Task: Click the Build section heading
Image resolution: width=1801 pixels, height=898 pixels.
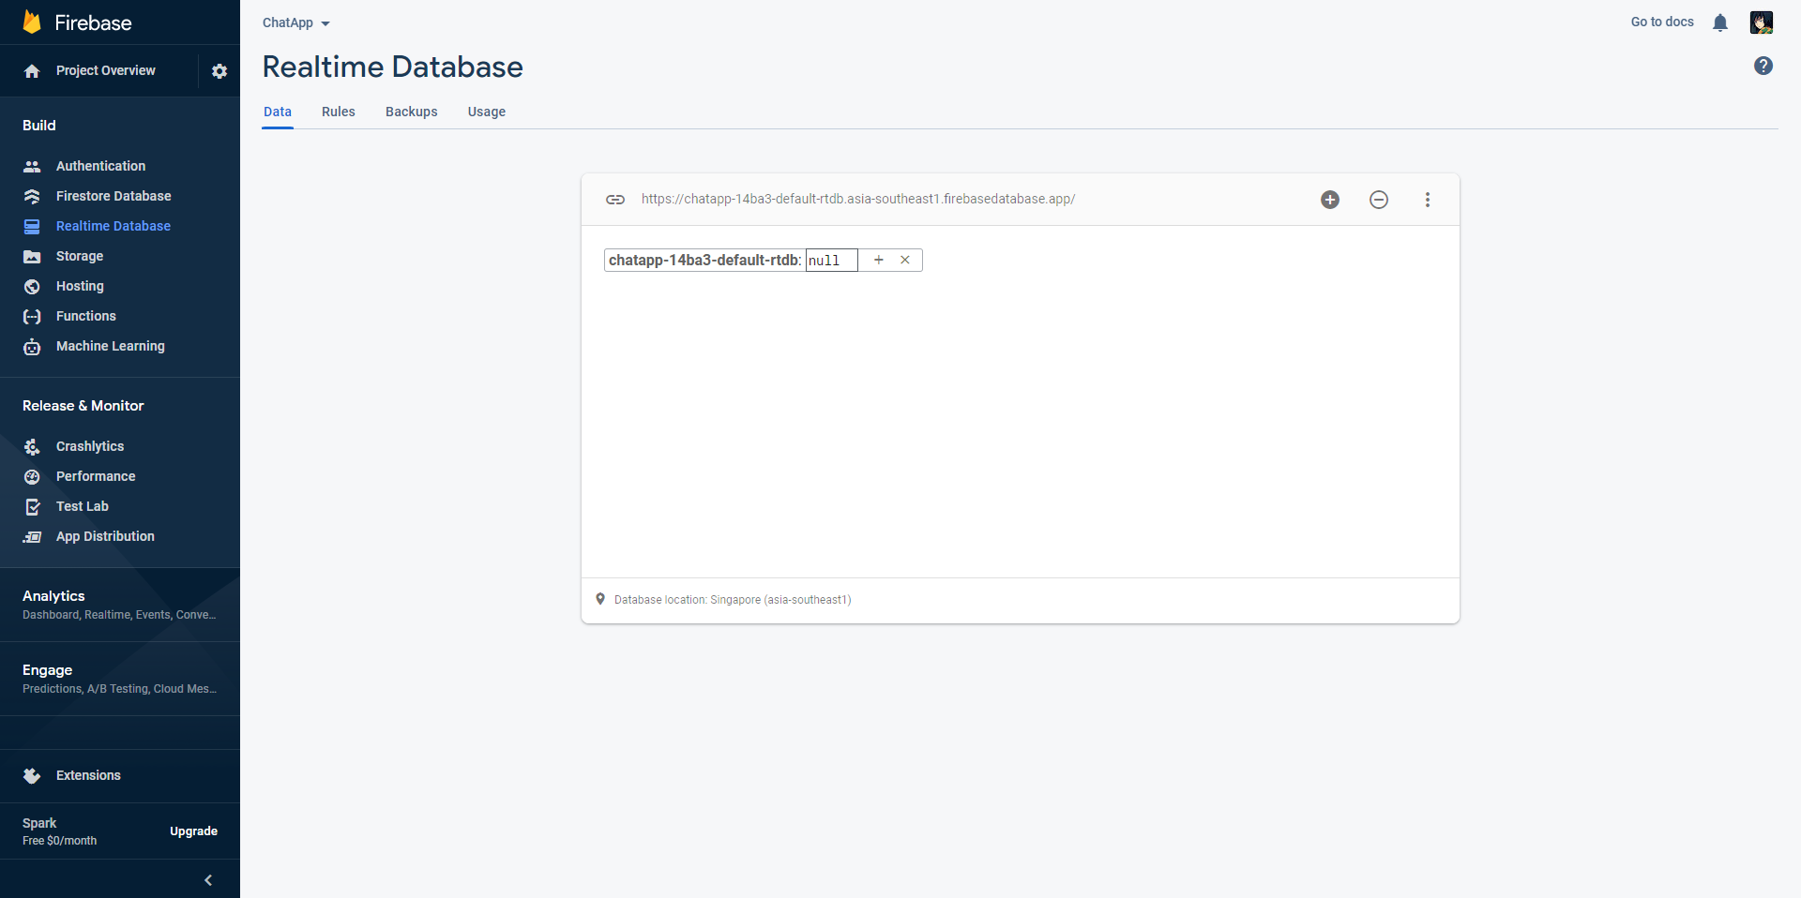Action: click(39, 126)
